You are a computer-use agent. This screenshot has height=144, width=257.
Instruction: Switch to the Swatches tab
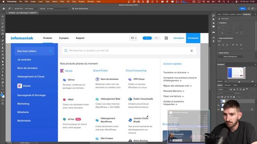point(226,14)
